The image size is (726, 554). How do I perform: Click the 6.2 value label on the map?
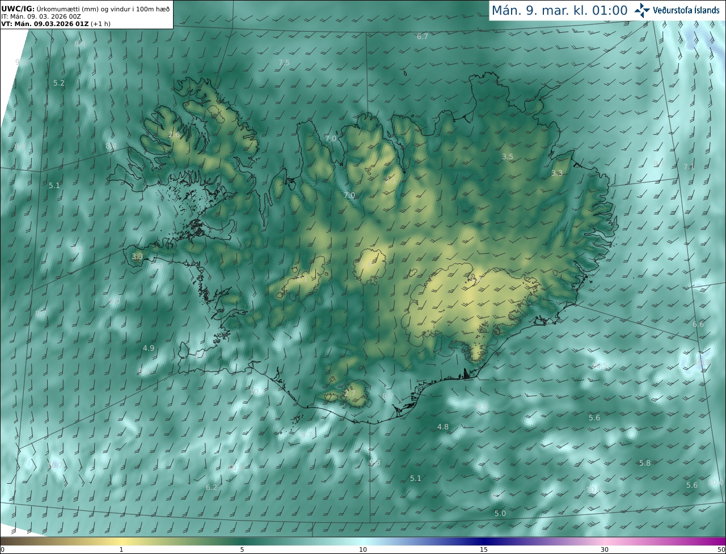[x=212, y=487]
